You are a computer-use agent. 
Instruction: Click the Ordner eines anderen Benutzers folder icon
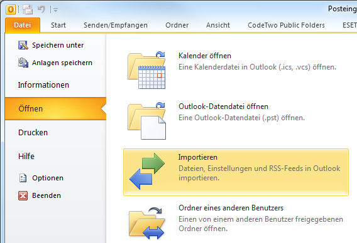click(x=146, y=223)
